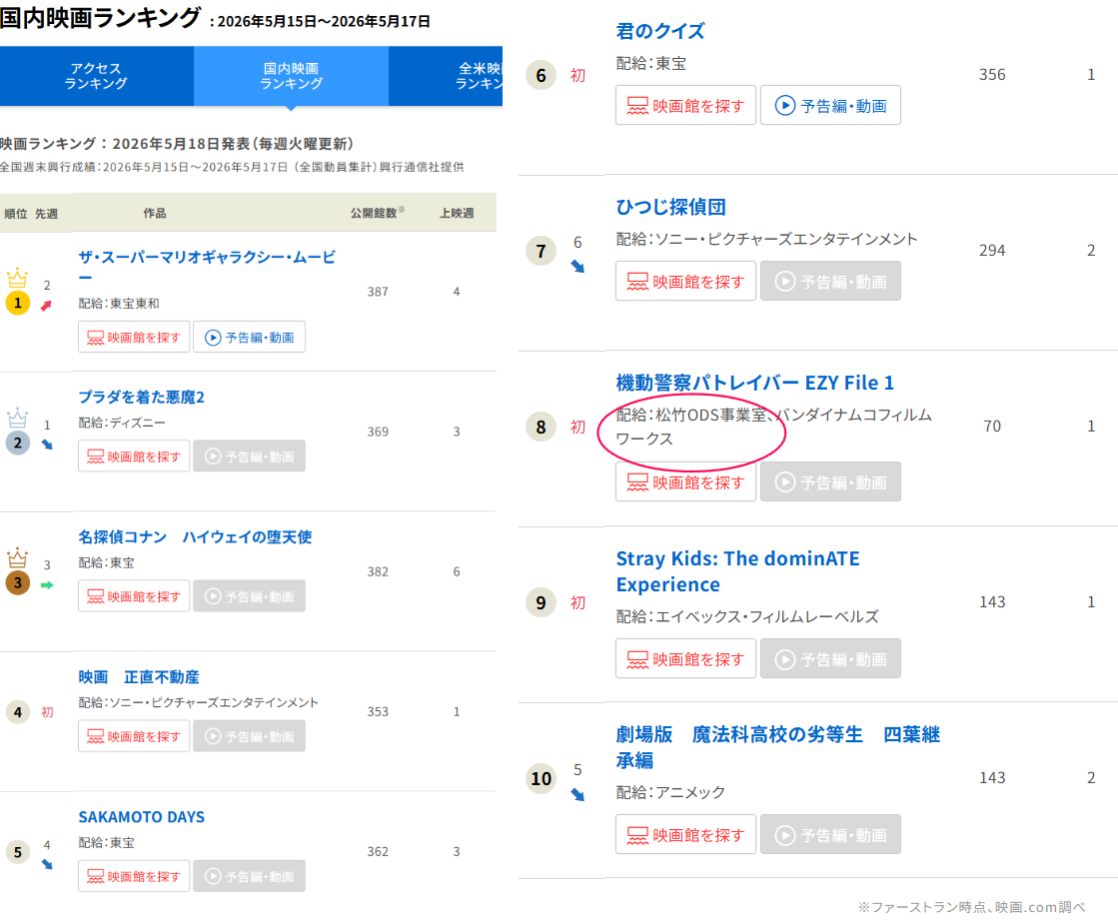Image resolution: width=1118 pixels, height=924 pixels.
Task: Click blue down arrow for プラダを着た悪魔2
Action: (x=47, y=445)
